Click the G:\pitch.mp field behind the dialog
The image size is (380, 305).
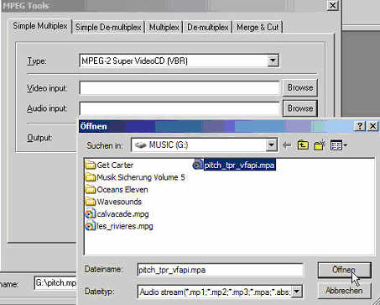pyautogui.click(x=55, y=283)
